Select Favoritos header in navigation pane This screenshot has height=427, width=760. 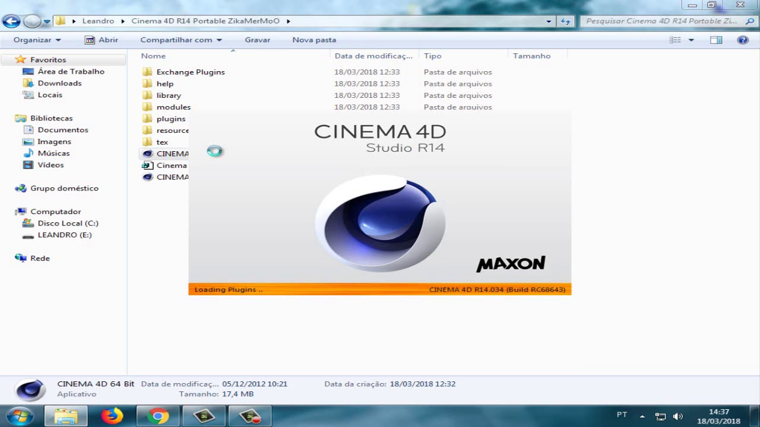pyautogui.click(x=48, y=59)
